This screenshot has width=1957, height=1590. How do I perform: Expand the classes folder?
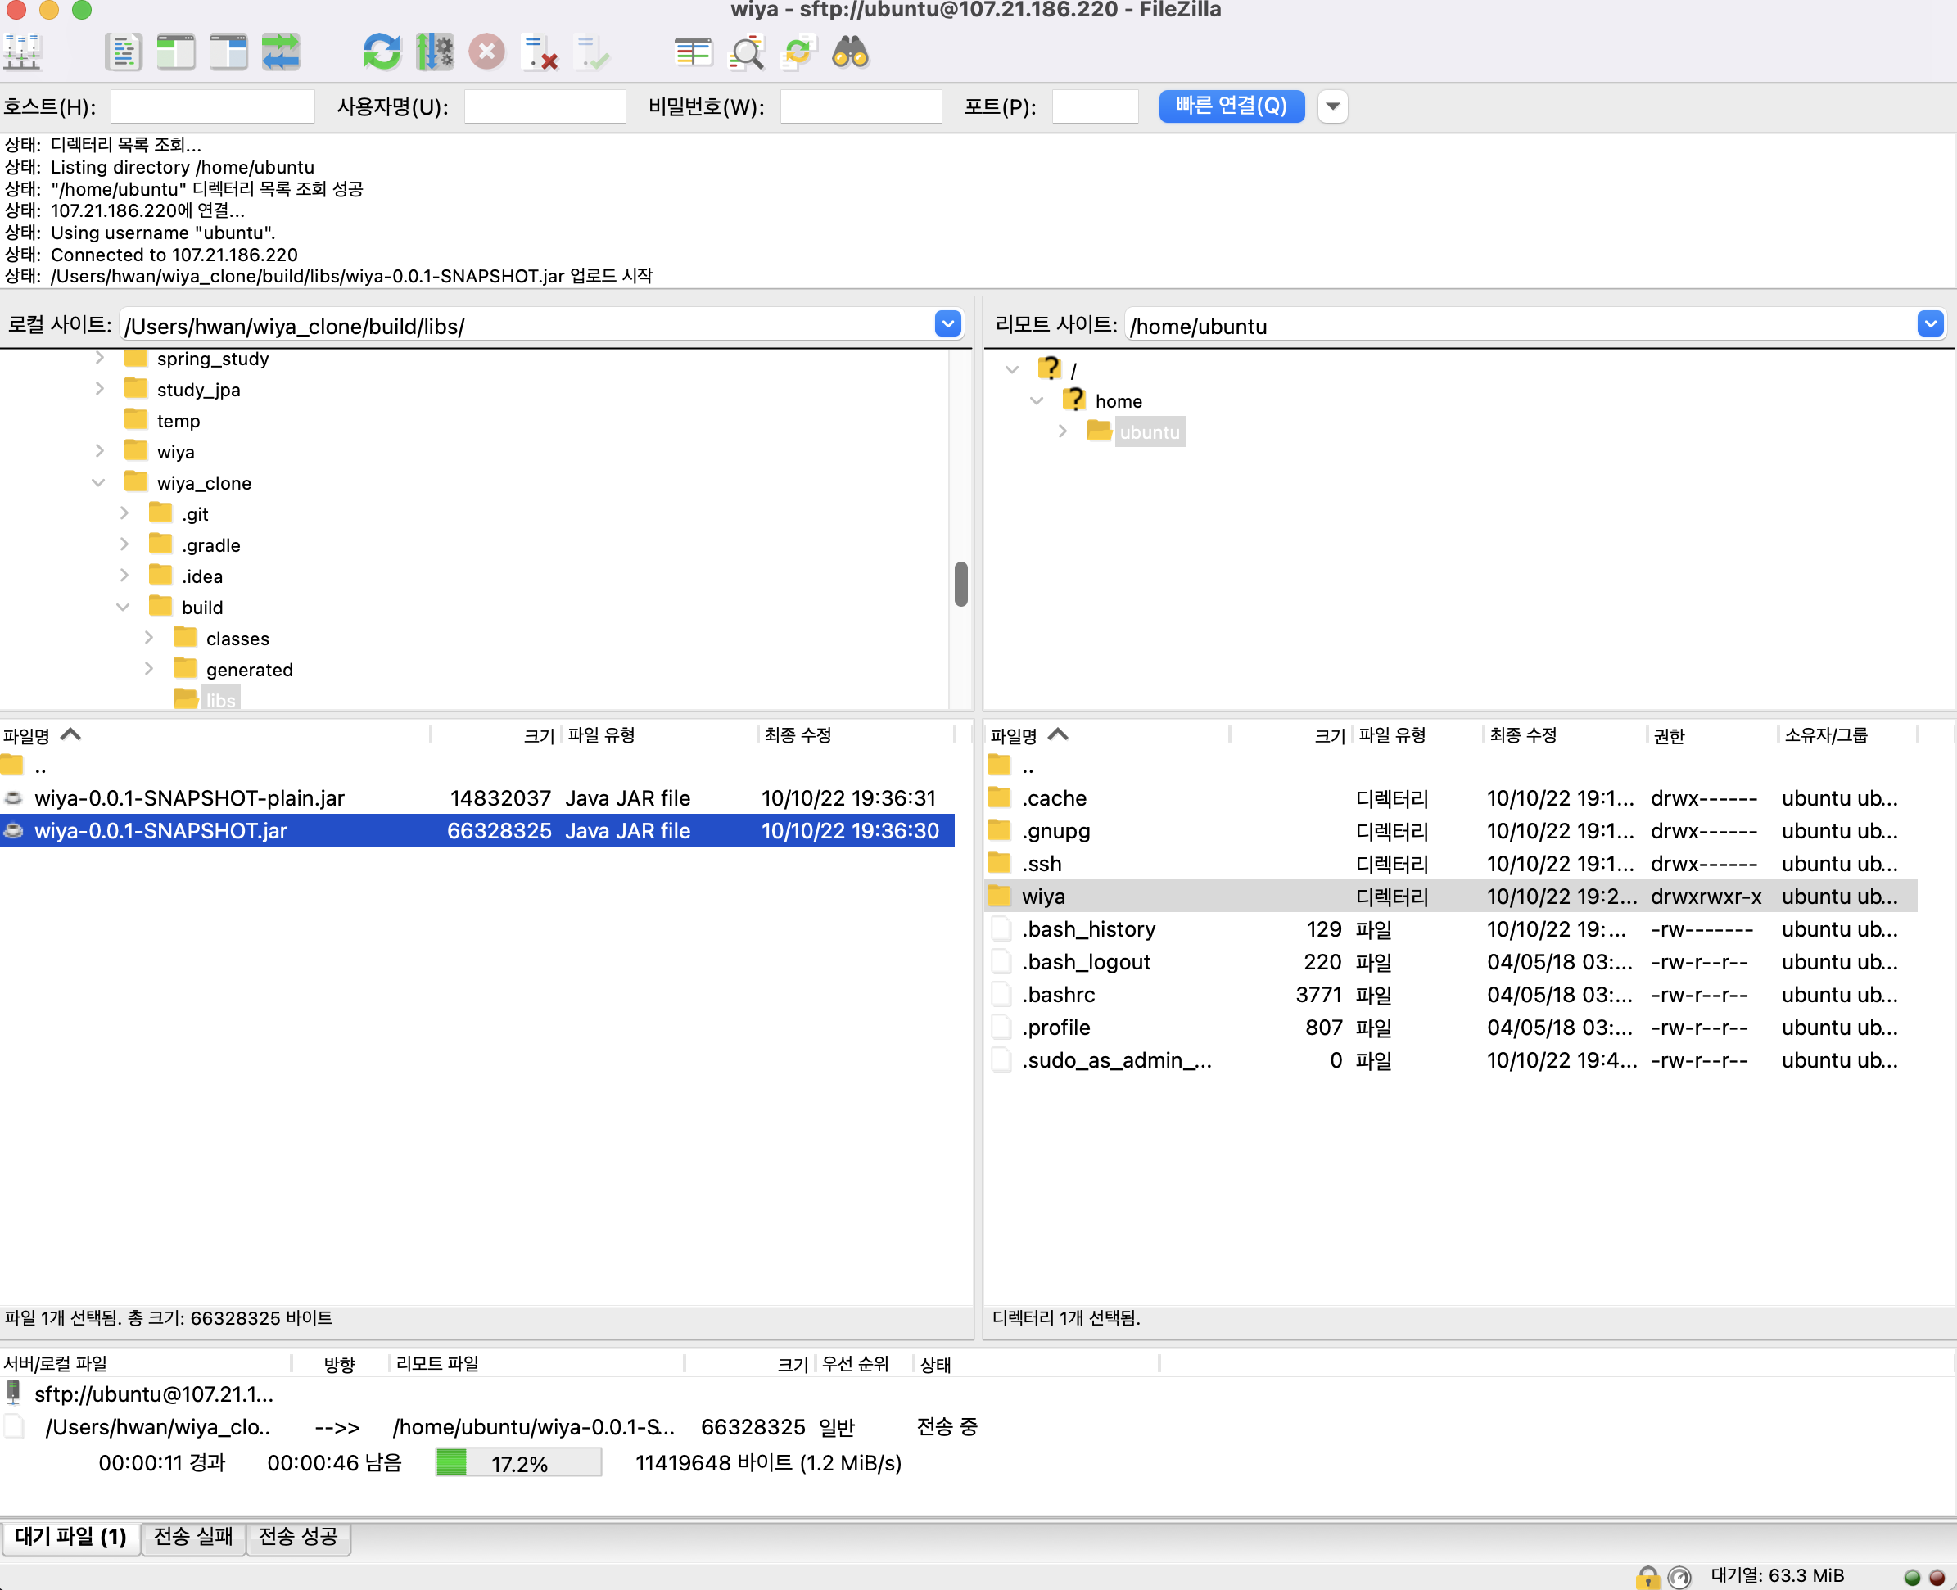(x=149, y=639)
